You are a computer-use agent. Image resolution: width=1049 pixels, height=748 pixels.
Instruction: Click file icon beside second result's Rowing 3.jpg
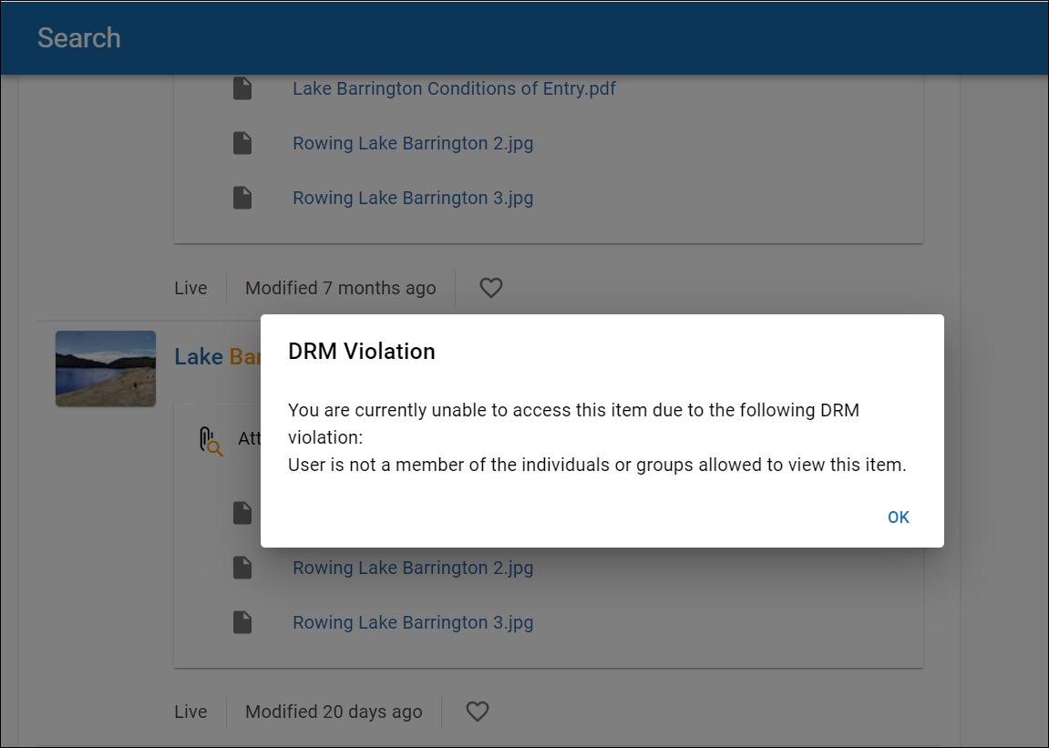pyautogui.click(x=242, y=622)
